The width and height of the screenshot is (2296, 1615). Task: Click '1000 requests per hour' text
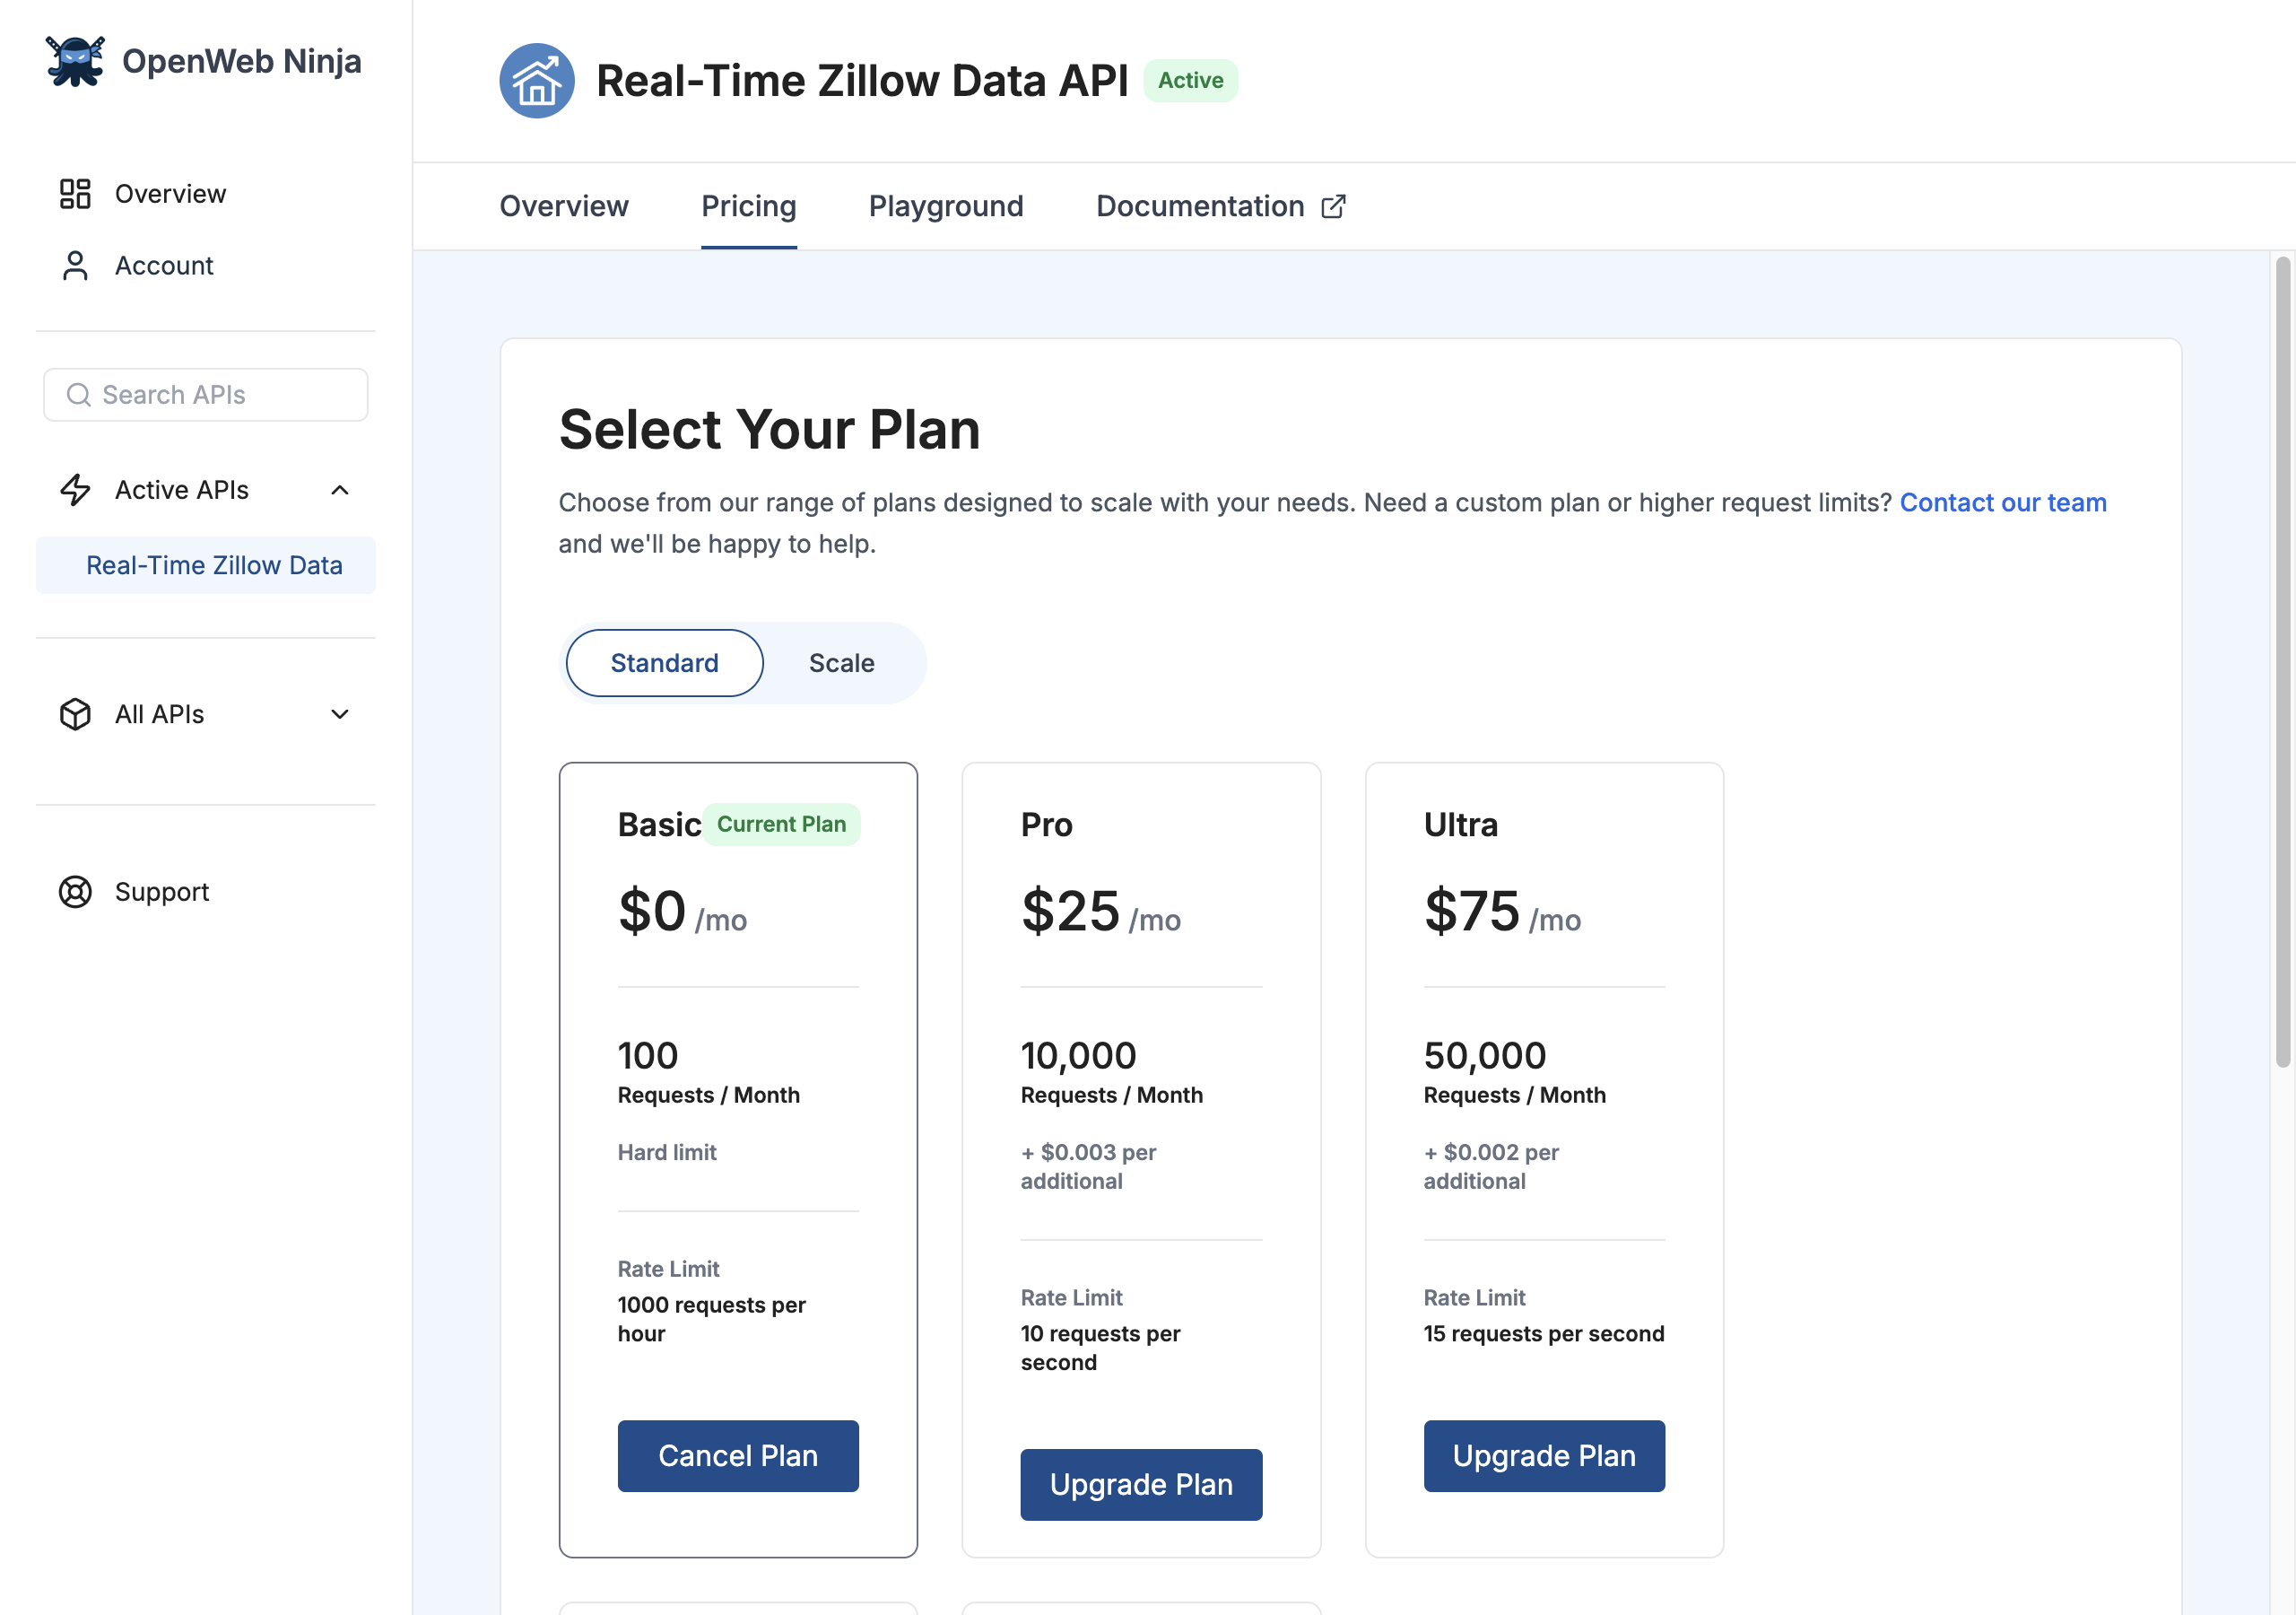(x=711, y=1319)
